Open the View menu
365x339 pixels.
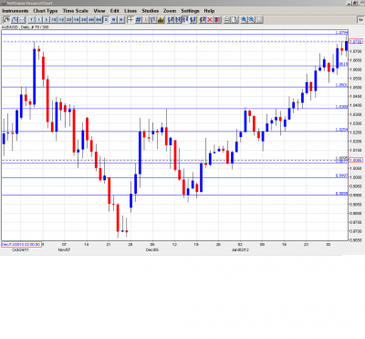pos(99,11)
